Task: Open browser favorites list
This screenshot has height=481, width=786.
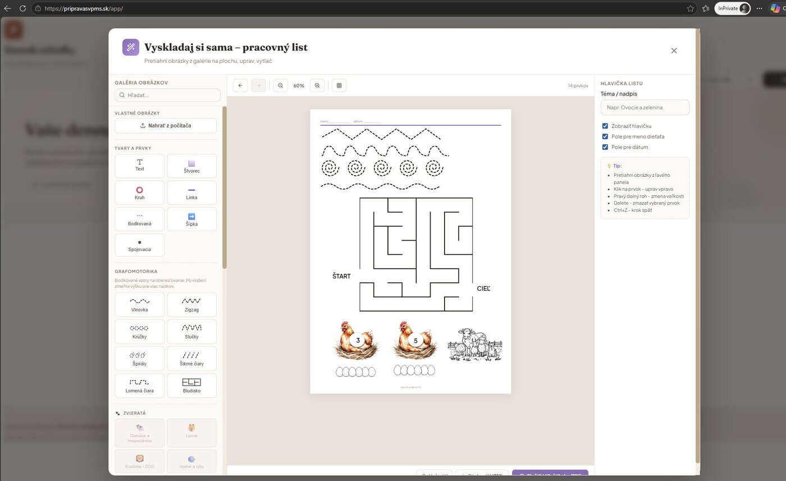Action: click(706, 8)
